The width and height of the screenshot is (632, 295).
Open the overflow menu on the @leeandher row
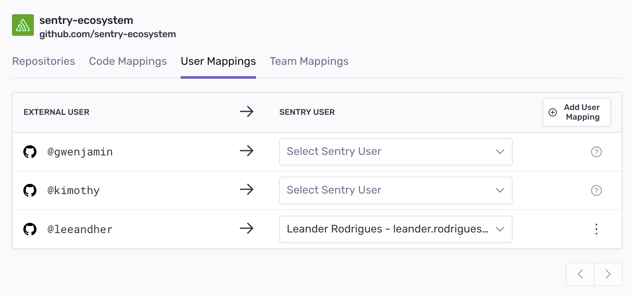coord(596,229)
